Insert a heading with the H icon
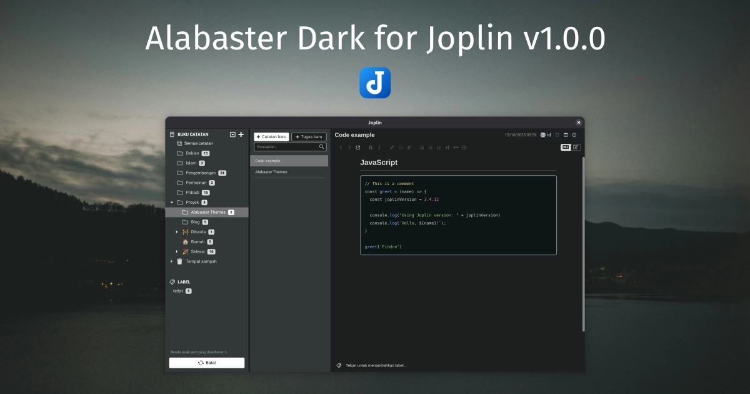 click(x=447, y=147)
